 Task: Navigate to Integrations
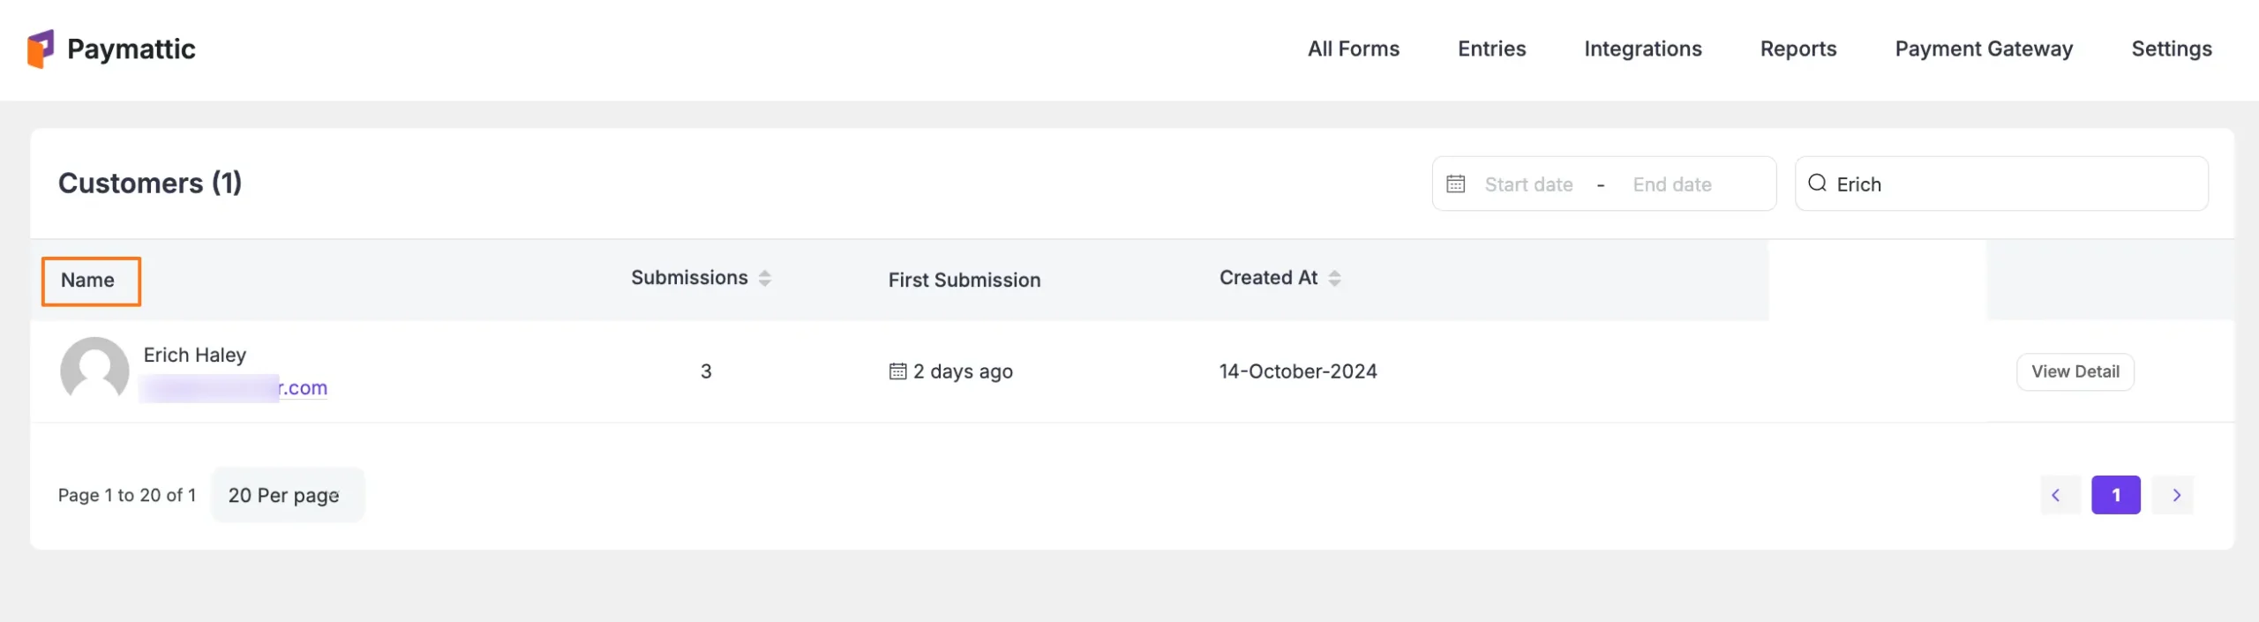pos(1642,49)
